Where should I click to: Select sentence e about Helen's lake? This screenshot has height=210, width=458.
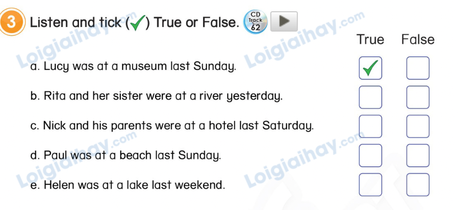pos(128,185)
